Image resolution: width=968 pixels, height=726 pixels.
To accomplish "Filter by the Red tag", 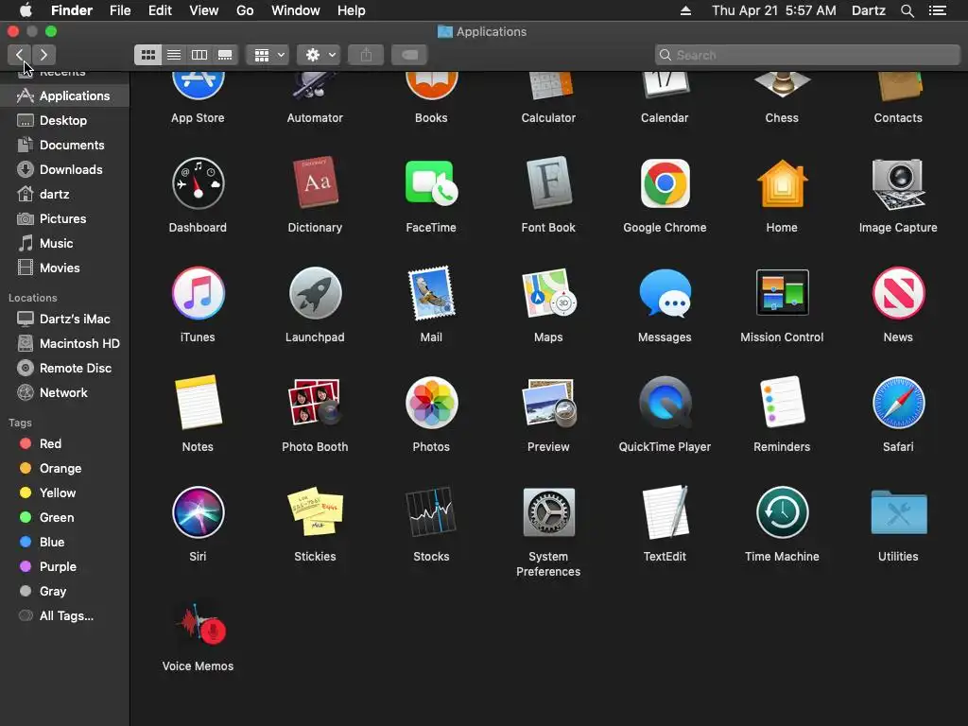I will coord(64,444).
